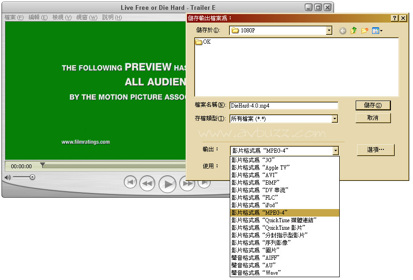Click the fast forward playback button

[187, 183]
